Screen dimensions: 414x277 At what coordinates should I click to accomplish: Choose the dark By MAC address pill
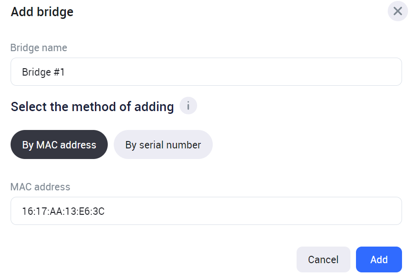click(59, 145)
